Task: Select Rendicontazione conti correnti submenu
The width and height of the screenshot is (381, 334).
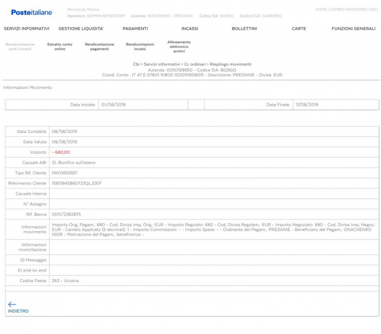Action: [x=21, y=46]
